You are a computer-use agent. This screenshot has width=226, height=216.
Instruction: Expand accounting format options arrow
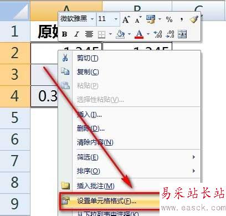160,19
